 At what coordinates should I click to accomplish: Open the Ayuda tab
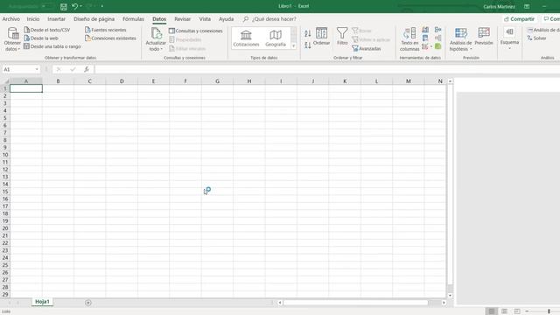226,19
